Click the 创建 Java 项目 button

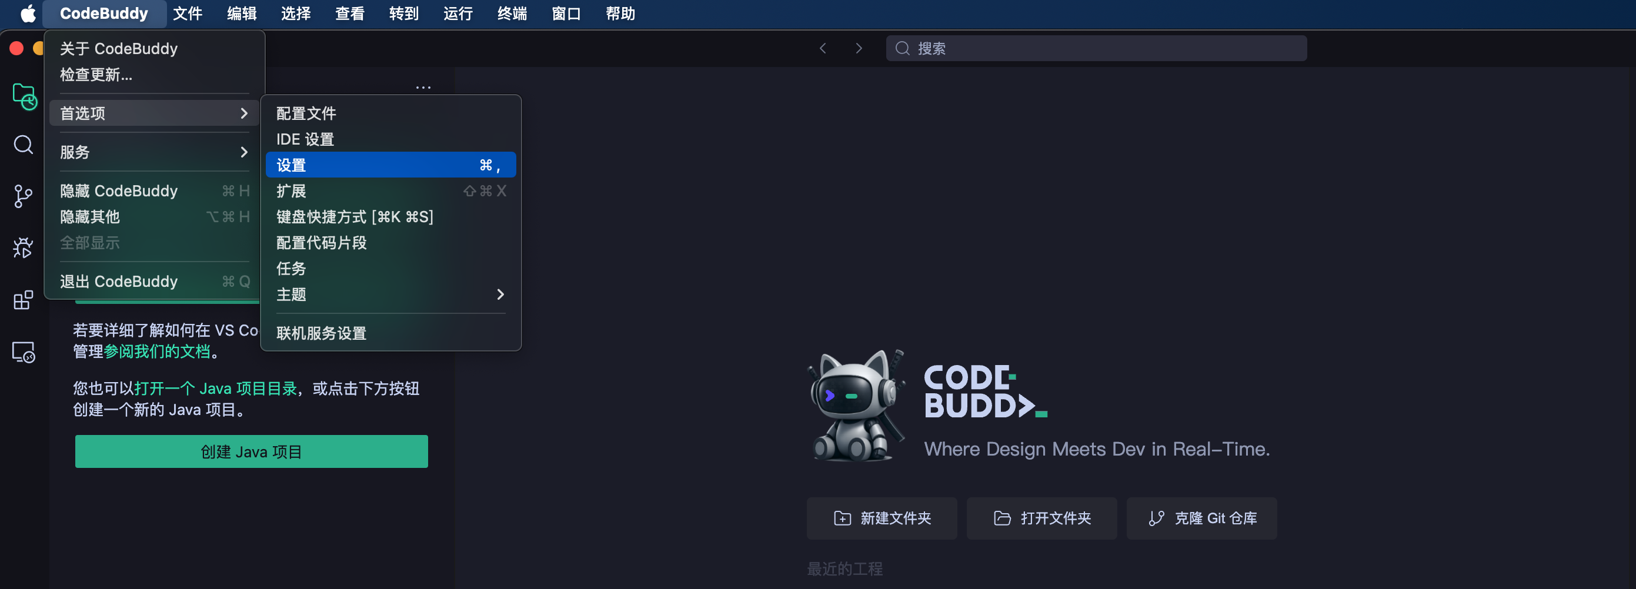coord(251,451)
